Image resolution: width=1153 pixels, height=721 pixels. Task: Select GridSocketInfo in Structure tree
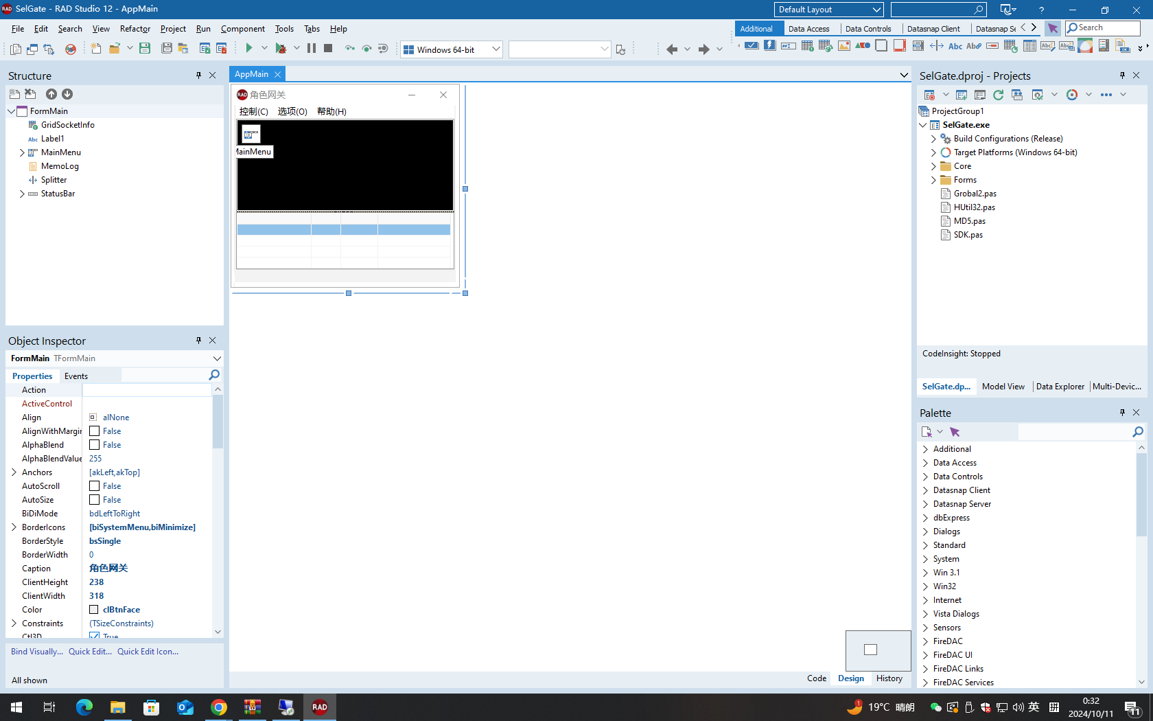click(x=67, y=125)
